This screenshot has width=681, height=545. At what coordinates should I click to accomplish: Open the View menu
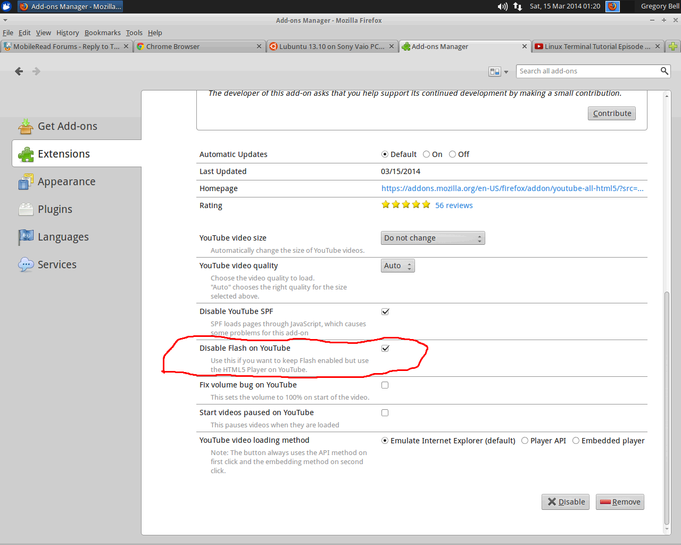(x=44, y=32)
